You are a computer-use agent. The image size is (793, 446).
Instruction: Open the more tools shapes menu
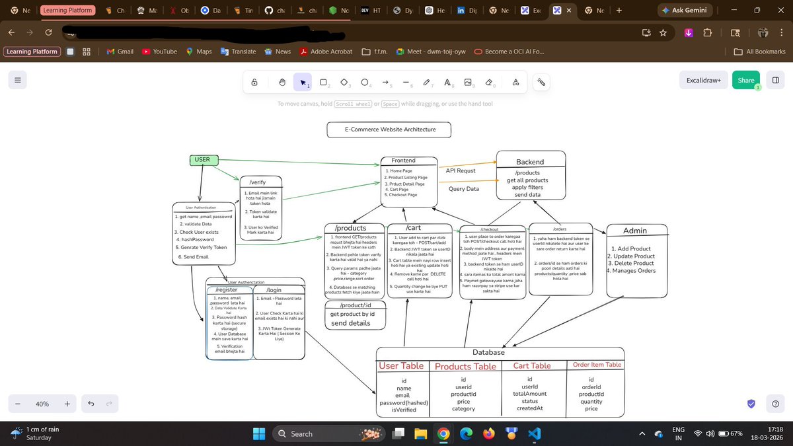coord(515,83)
